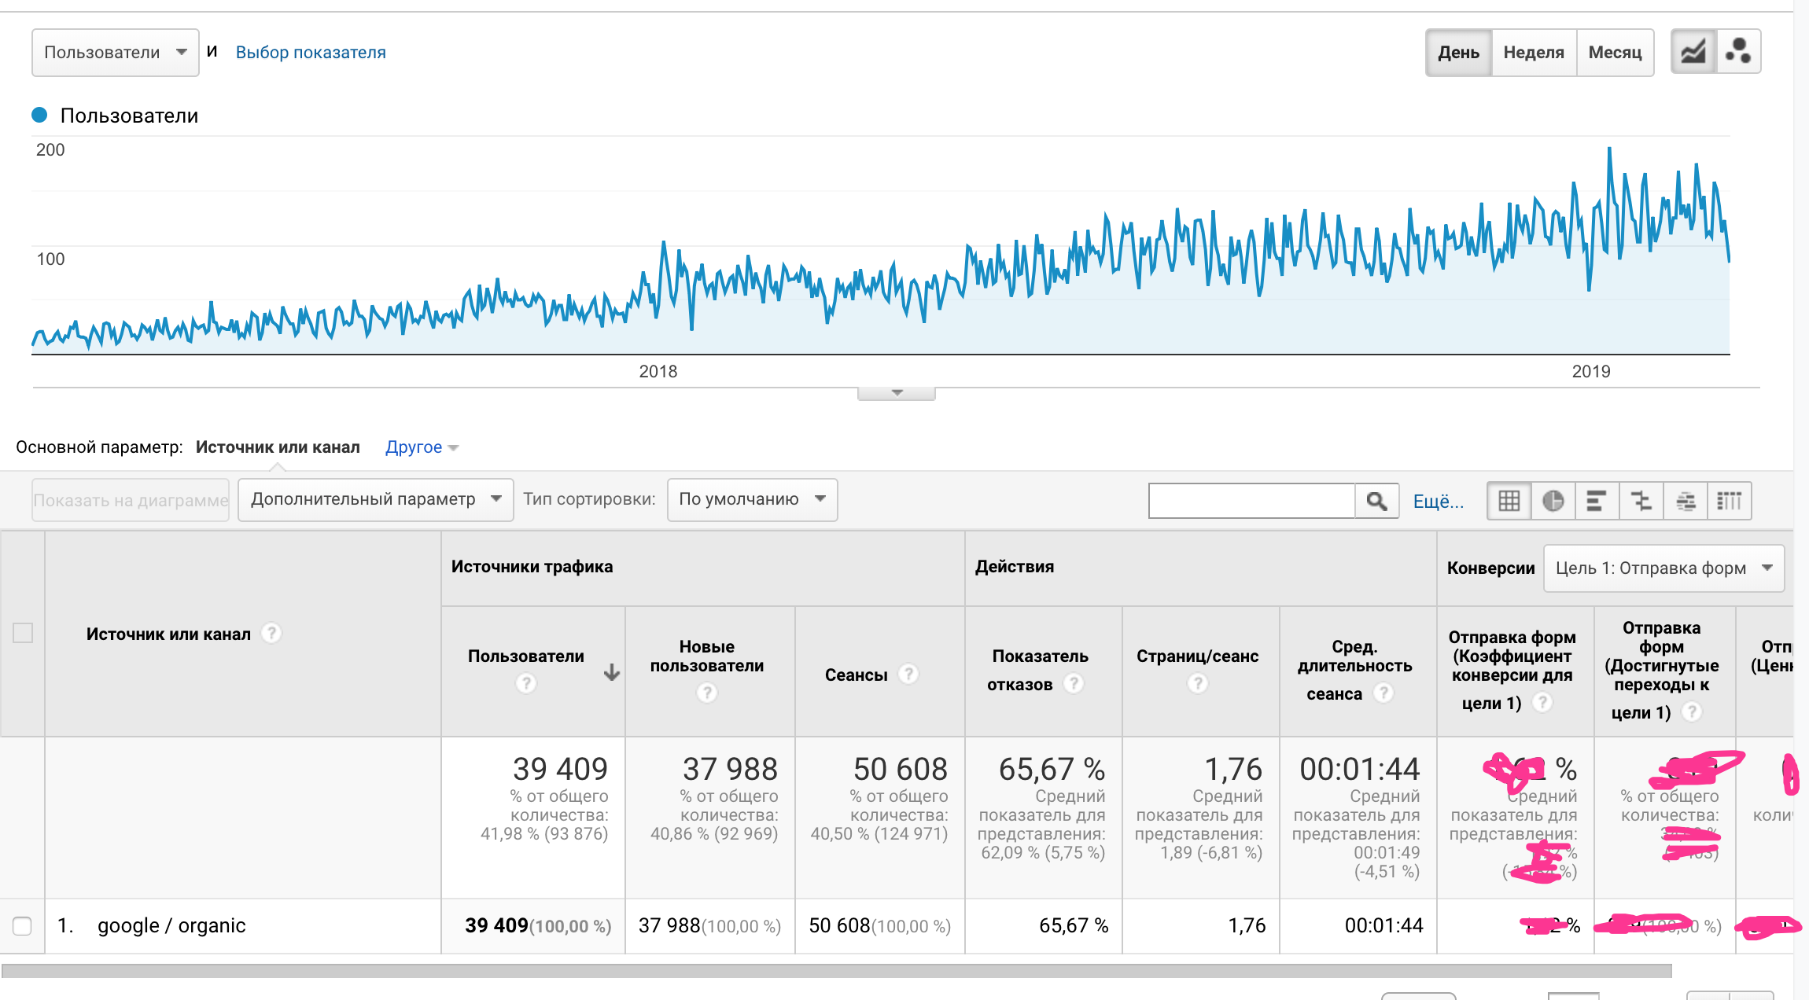
Task: Click the 00:01:44 total duration value
Action: click(1359, 769)
